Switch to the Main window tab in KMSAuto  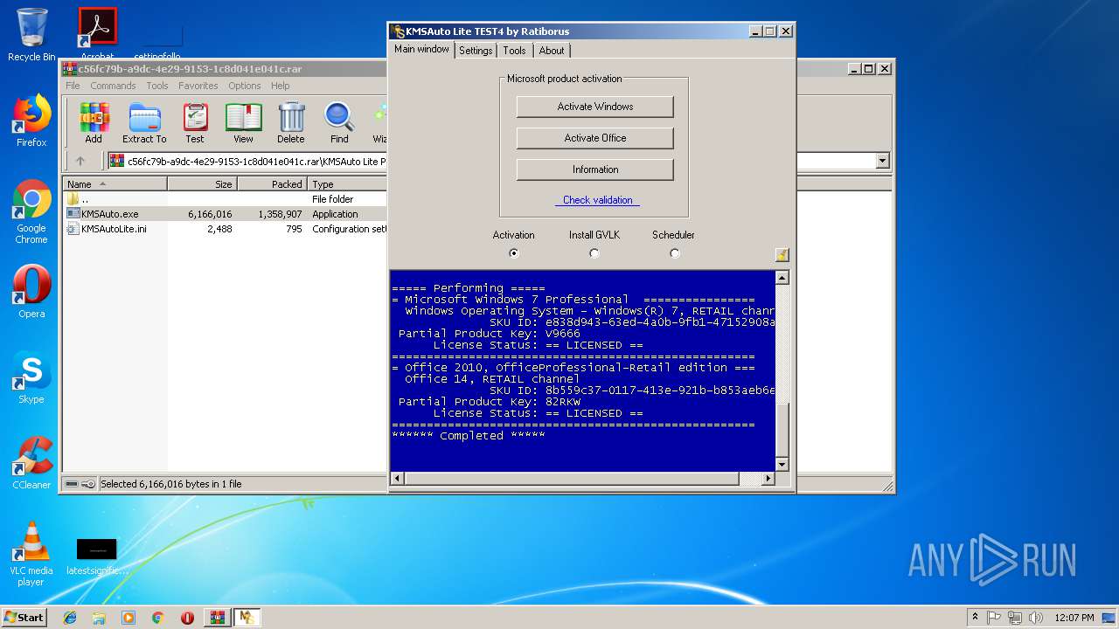(x=421, y=49)
